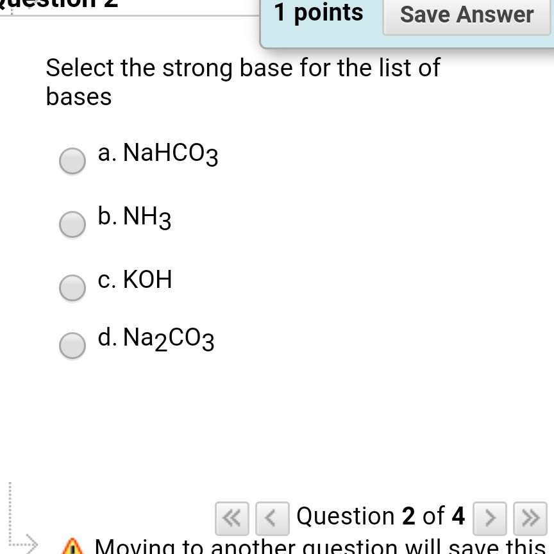Click the KOH option label text
This screenshot has height=554, width=554.
(135, 279)
